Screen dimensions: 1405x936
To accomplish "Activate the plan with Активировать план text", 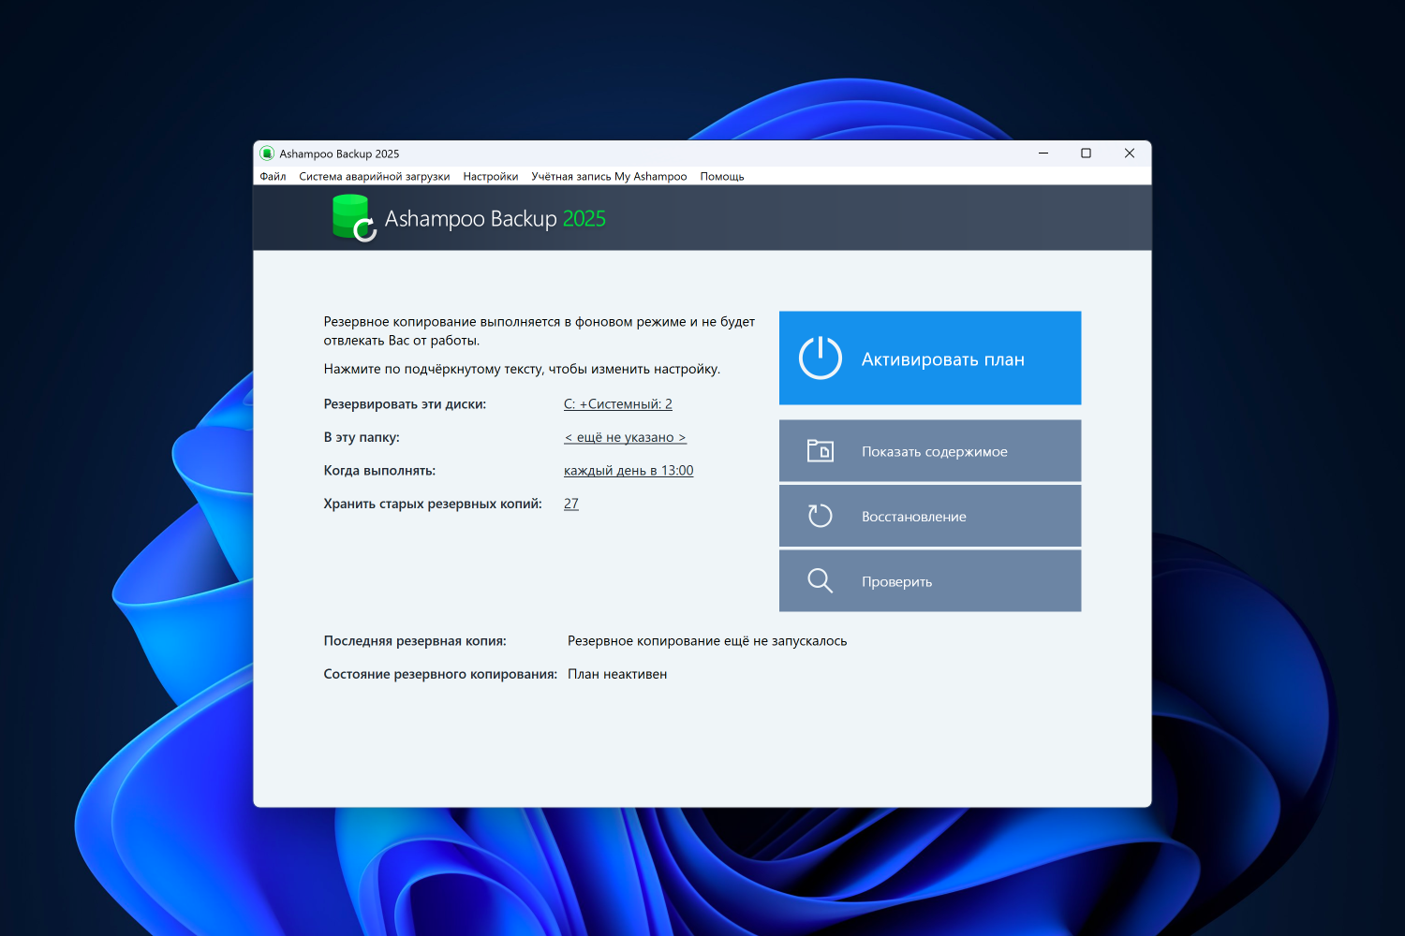I will (943, 359).
